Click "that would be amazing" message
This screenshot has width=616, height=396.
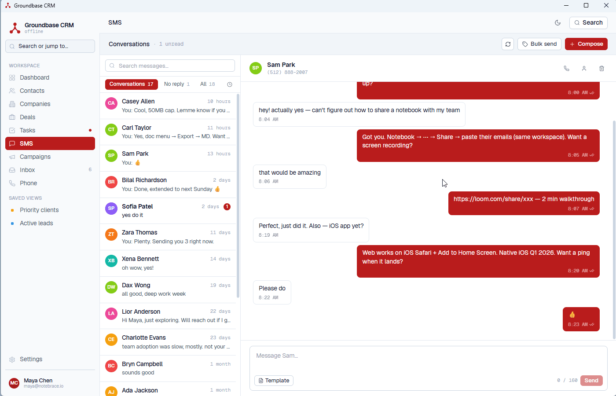[x=290, y=176]
